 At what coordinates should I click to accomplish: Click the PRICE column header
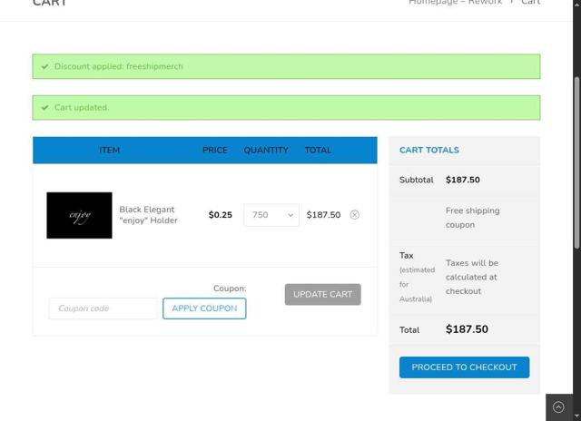215,150
